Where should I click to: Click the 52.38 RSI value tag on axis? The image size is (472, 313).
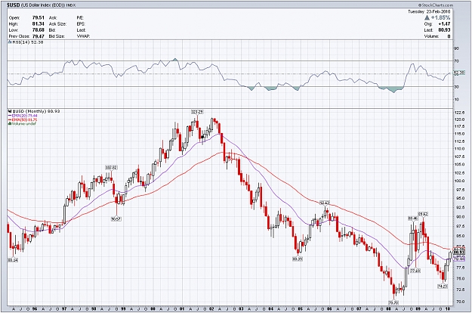tap(459, 73)
